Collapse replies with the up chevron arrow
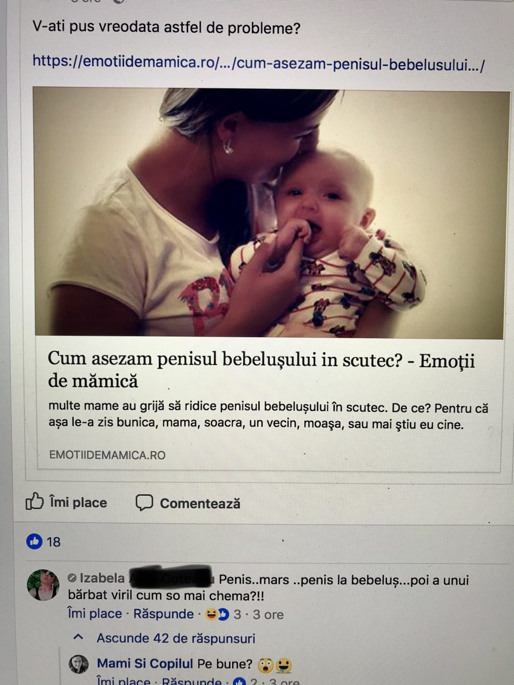 (78, 637)
